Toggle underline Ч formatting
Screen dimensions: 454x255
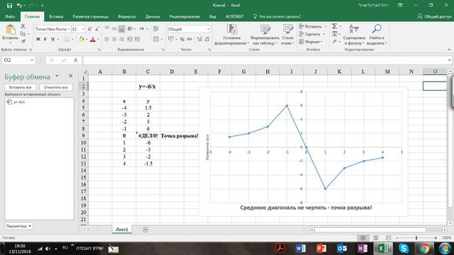click(52, 39)
